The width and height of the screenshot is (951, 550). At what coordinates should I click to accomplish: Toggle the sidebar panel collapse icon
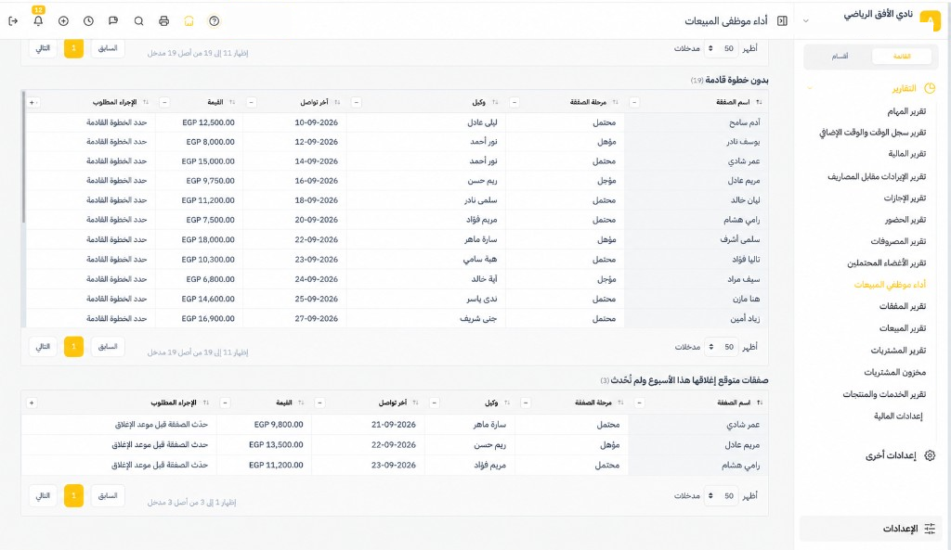coord(782,21)
